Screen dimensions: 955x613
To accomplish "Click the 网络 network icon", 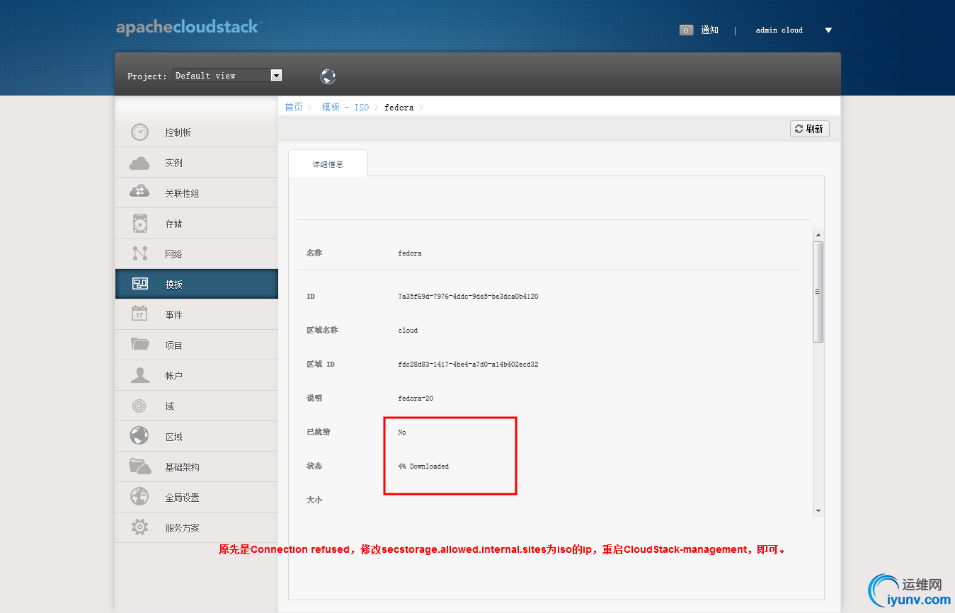I will pos(140,253).
